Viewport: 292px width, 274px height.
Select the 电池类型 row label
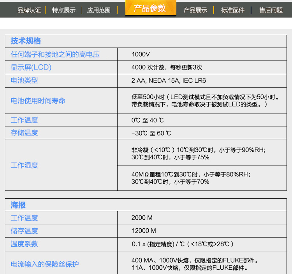click(24, 80)
